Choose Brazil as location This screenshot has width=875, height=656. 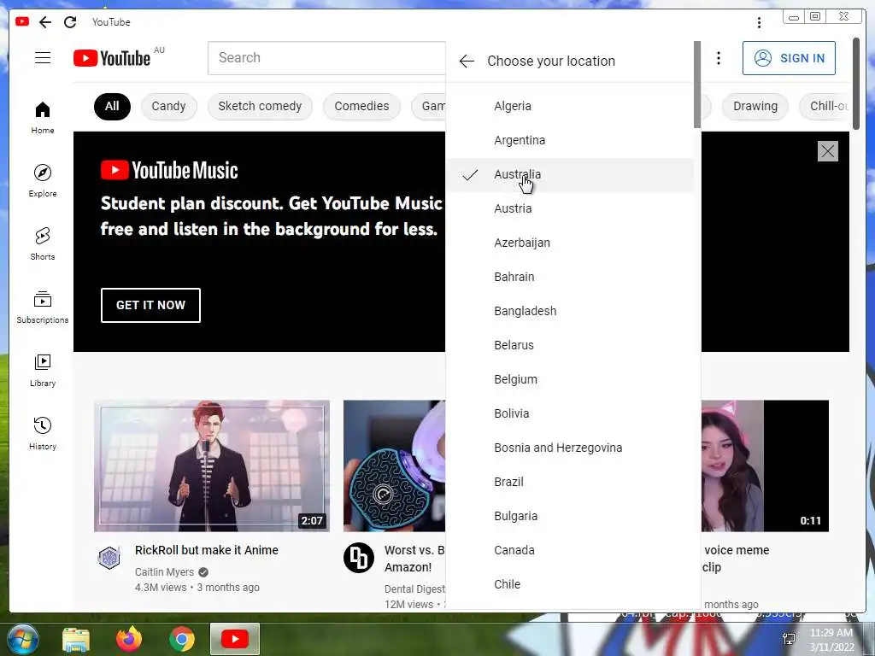tap(570, 482)
